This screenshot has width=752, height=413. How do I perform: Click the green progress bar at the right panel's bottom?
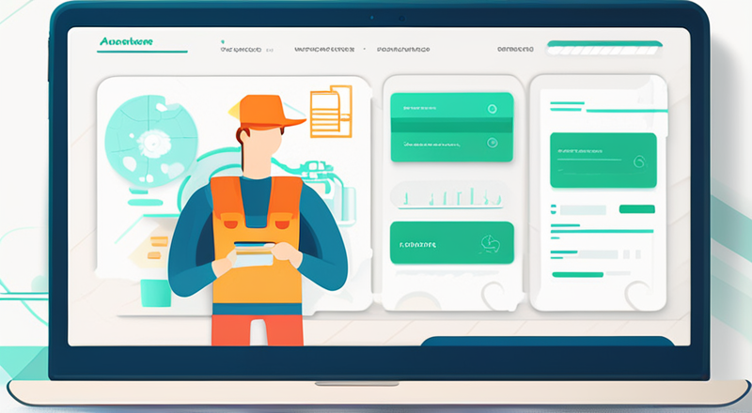[x=577, y=274]
